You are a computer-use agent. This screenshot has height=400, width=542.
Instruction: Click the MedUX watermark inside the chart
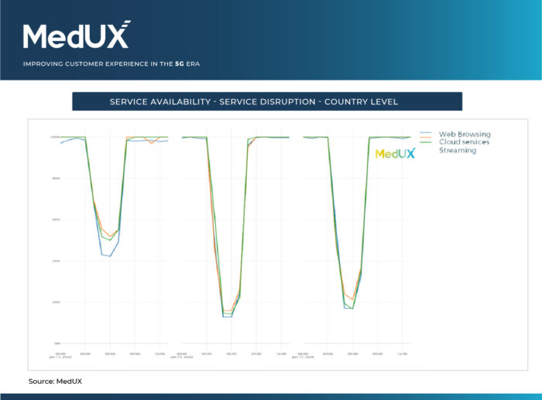(x=395, y=154)
